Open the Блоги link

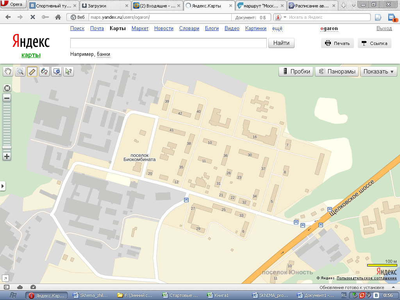coord(212,28)
